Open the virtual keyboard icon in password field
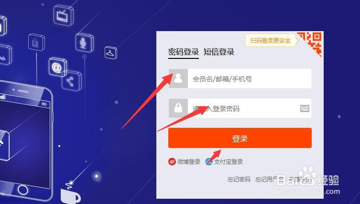 [305, 108]
